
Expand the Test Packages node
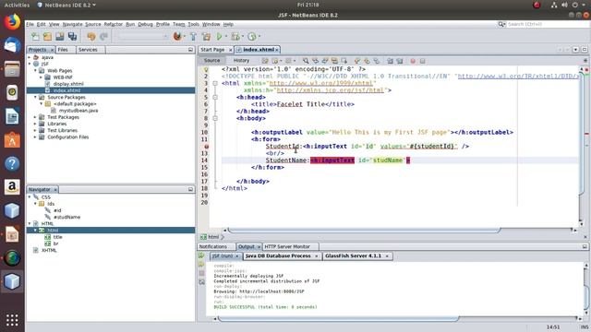[x=35, y=117]
